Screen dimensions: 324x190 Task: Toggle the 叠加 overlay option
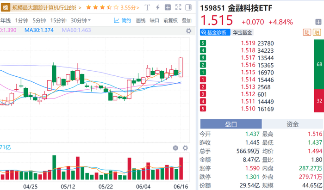pos(187,20)
